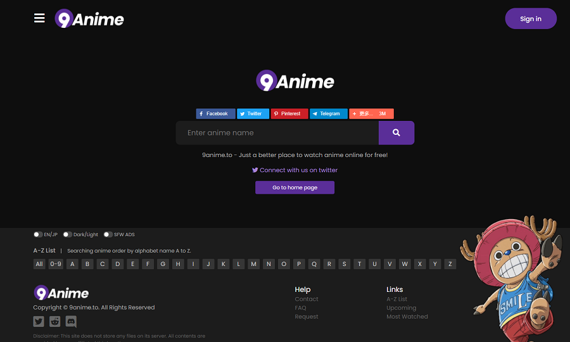Select All in the A-Z list

[39, 264]
